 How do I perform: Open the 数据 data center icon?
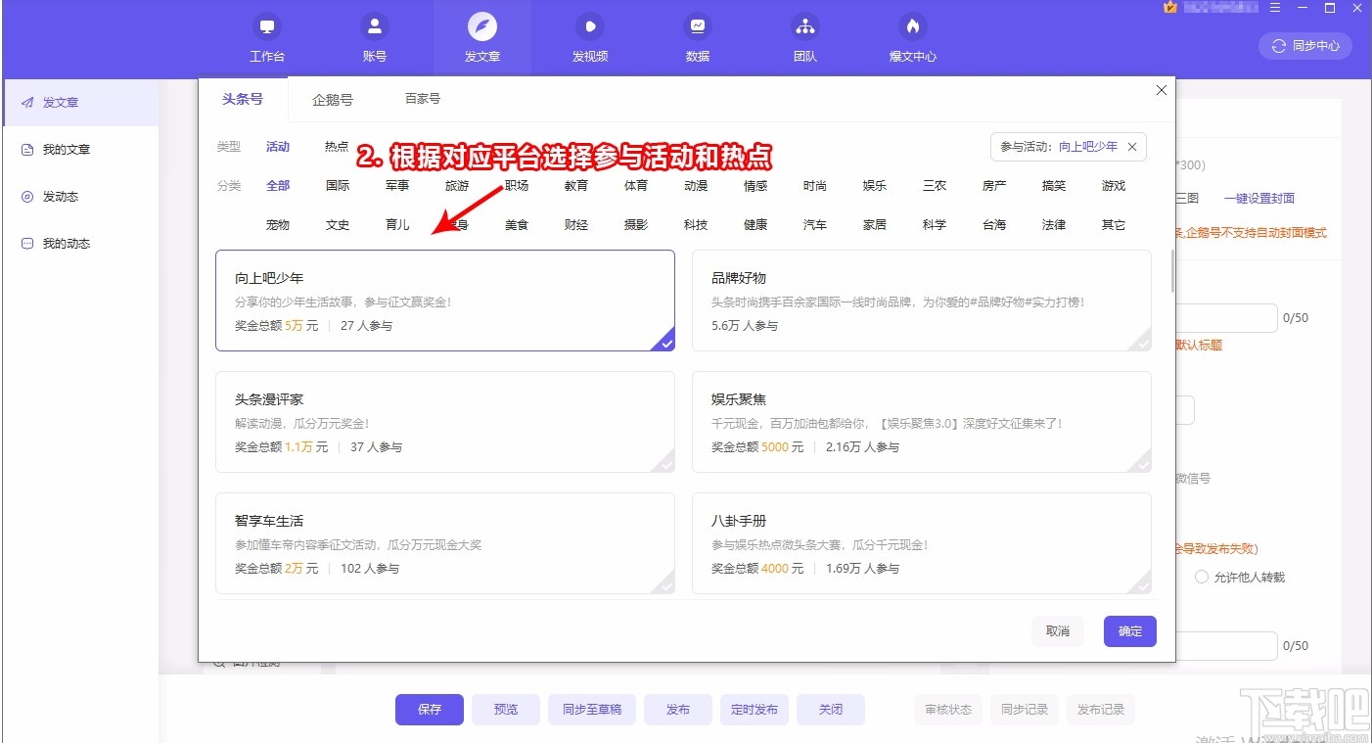pos(697,37)
